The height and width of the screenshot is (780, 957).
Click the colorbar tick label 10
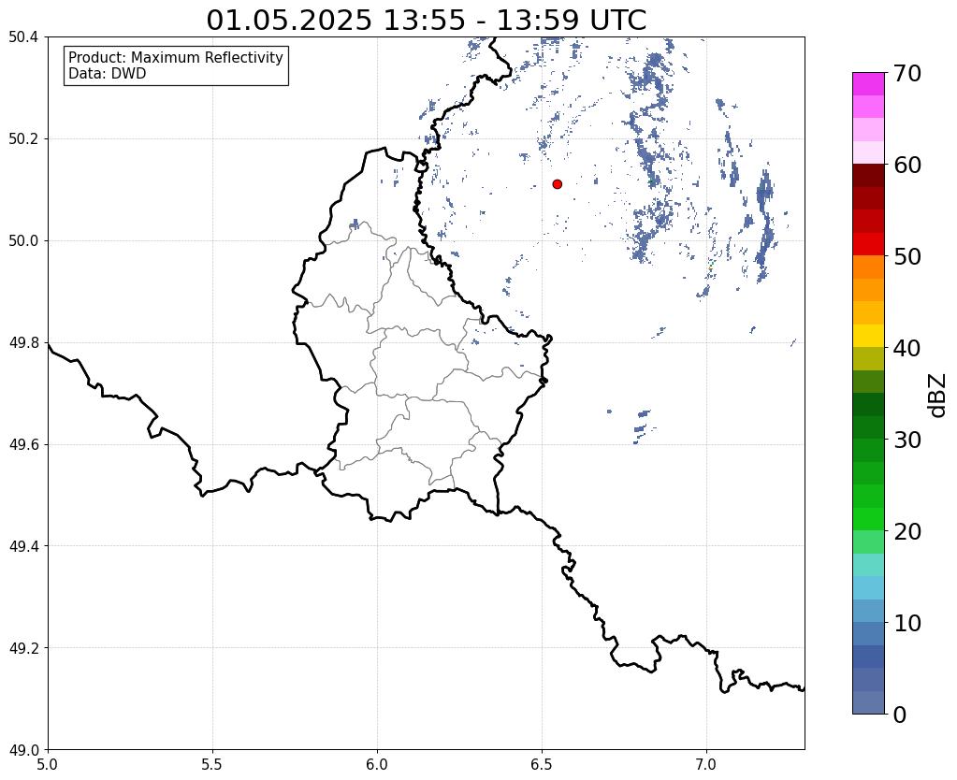(907, 623)
